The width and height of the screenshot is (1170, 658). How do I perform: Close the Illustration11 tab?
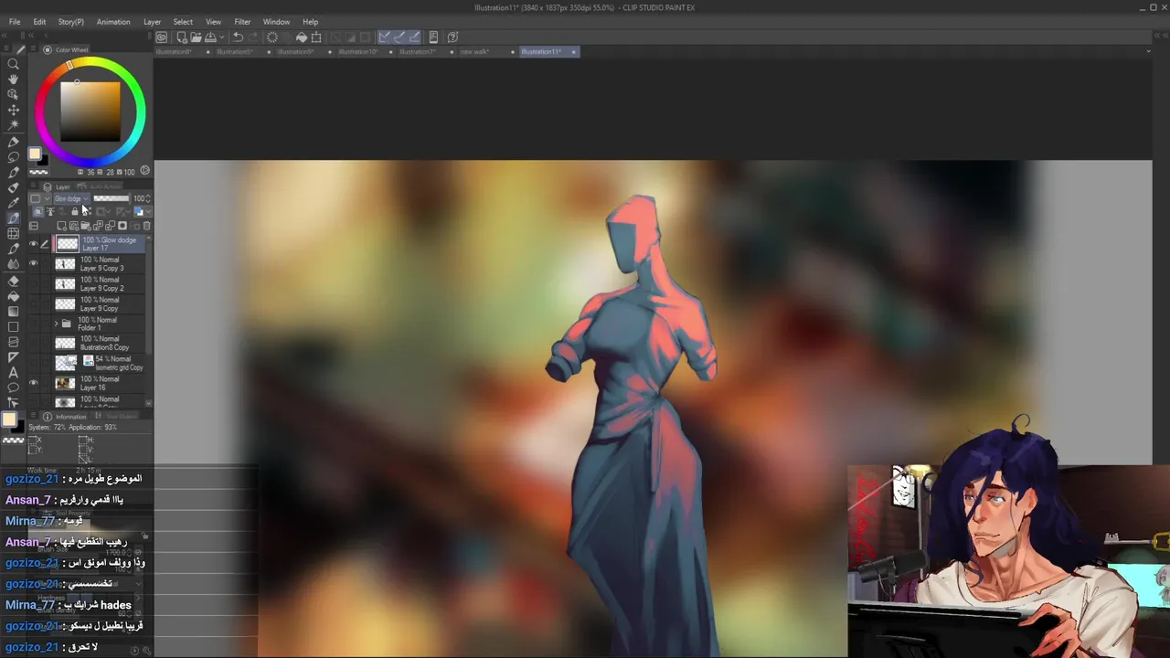[x=573, y=52]
